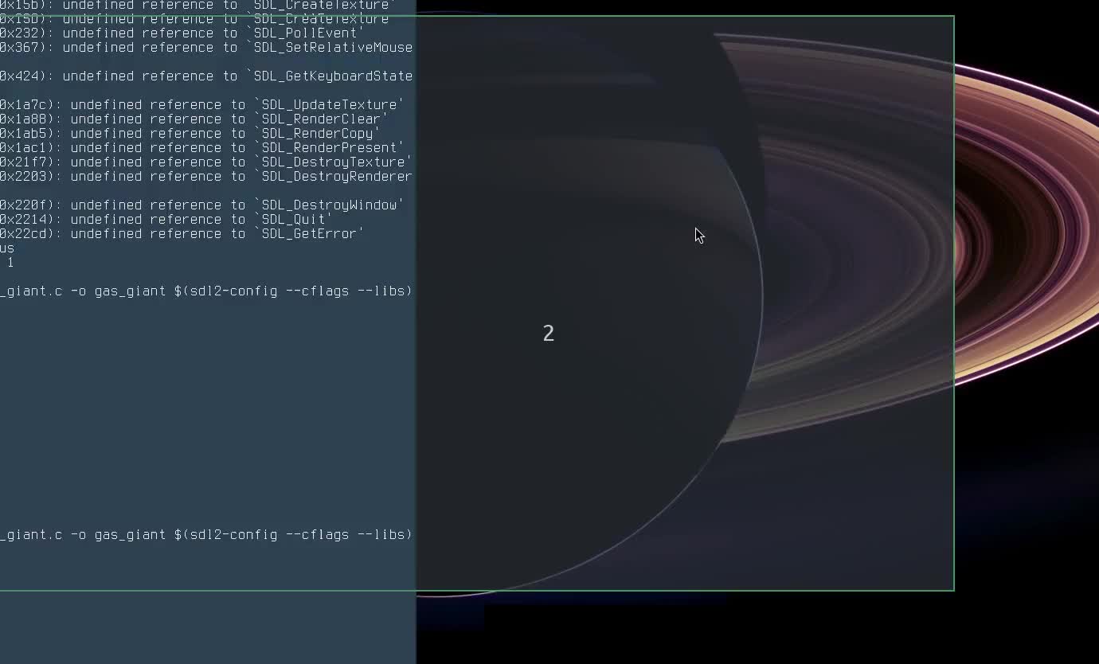Click the SDL_RenderCopy undefined reference line
This screenshot has width=1099, height=664.
pos(190,134)
